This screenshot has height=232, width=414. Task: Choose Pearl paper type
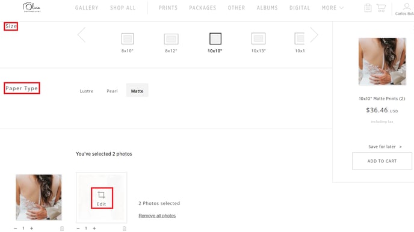click(112, 91)
